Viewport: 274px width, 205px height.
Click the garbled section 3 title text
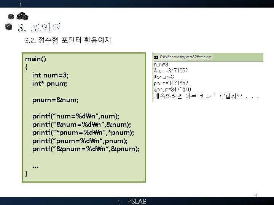39,28
